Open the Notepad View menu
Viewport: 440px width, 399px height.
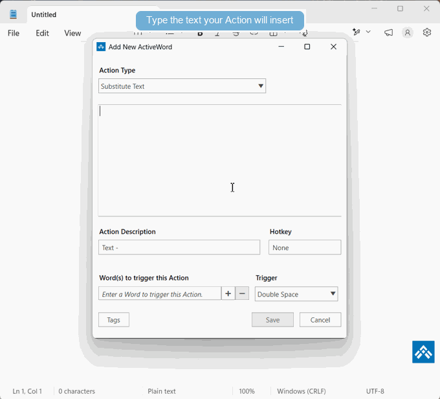click(72, 33)
